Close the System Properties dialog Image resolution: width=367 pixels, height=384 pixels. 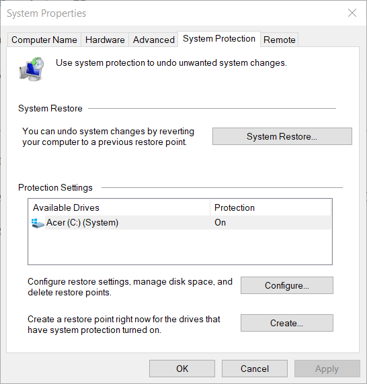point(352,13)
